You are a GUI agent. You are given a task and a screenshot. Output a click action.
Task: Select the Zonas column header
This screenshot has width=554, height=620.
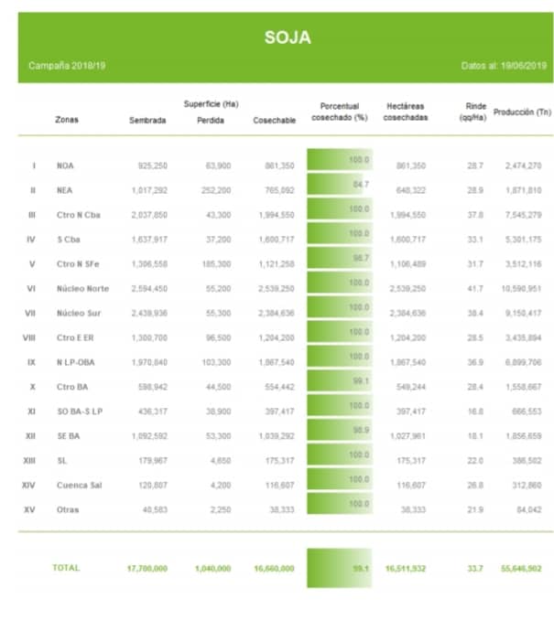67,120
